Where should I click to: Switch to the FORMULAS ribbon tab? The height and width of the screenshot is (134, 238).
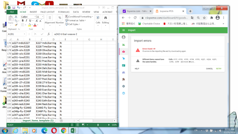tap(64, 12)
